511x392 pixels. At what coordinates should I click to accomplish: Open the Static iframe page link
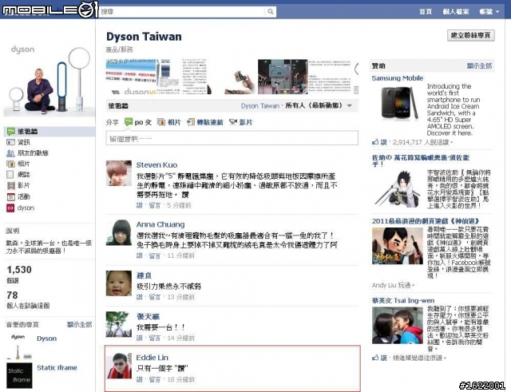pyautogui.click(x=57, y=367)
